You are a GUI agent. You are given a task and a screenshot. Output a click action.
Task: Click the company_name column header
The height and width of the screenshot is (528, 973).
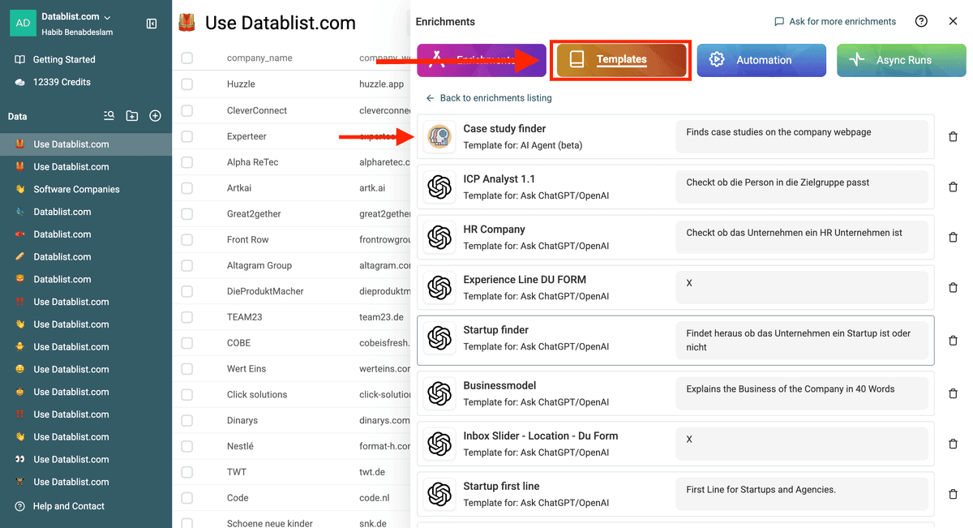pyautogui.click(x=259, y=58)
